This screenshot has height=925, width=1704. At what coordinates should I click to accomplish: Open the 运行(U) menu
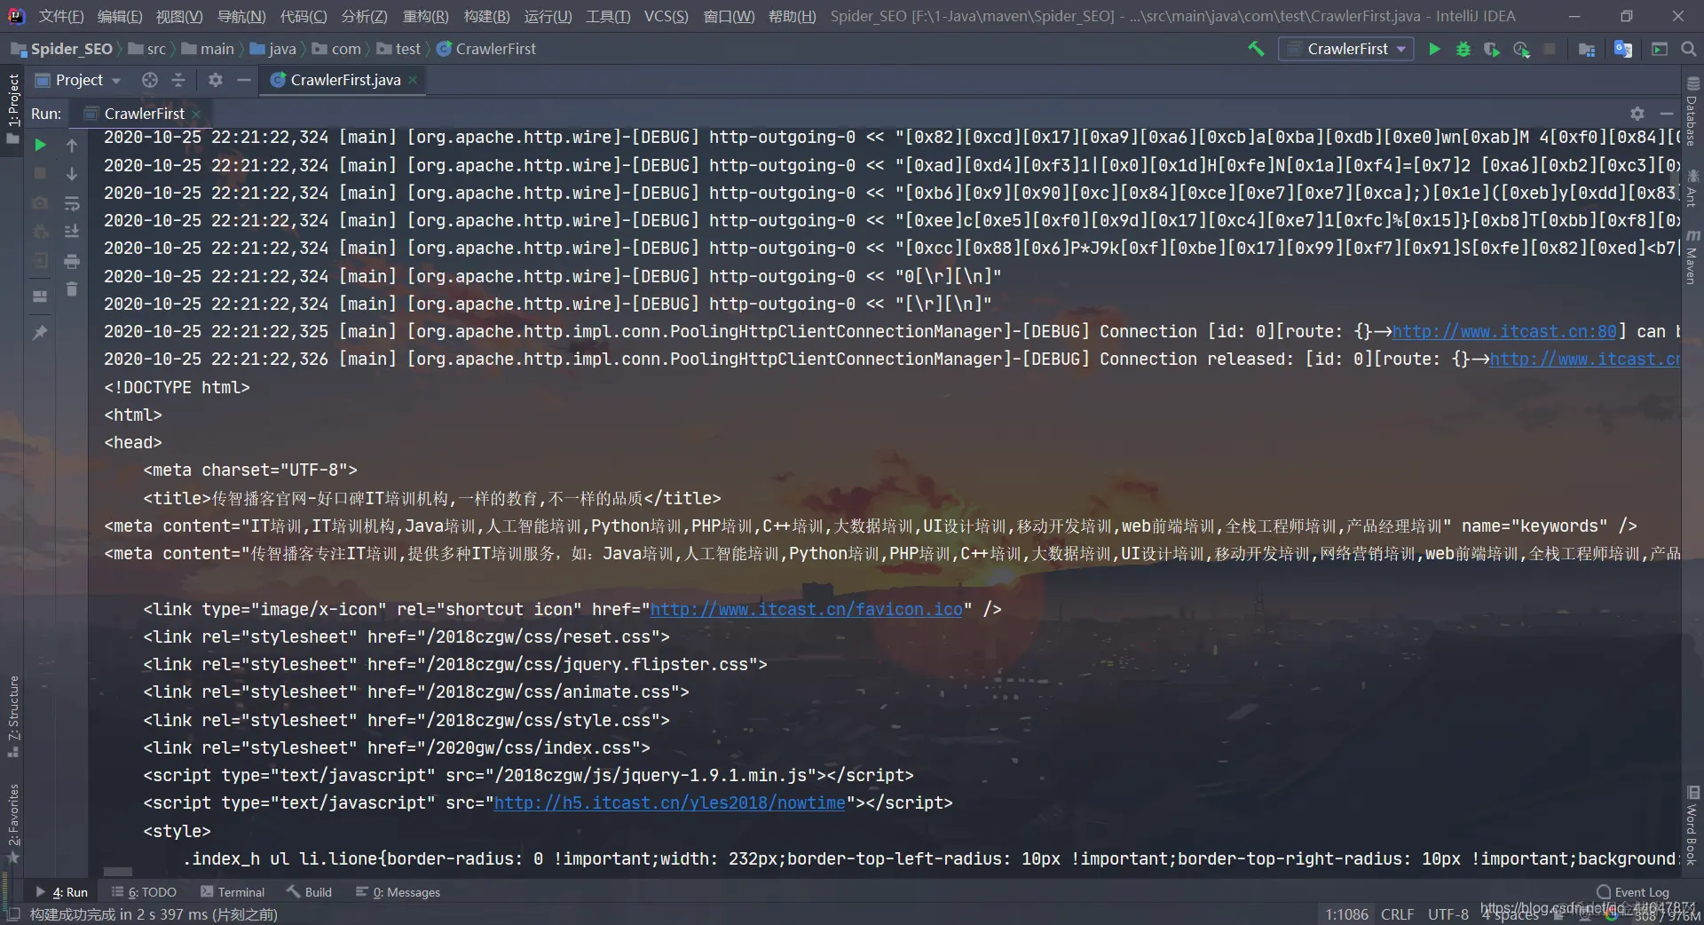click(548, 16)
